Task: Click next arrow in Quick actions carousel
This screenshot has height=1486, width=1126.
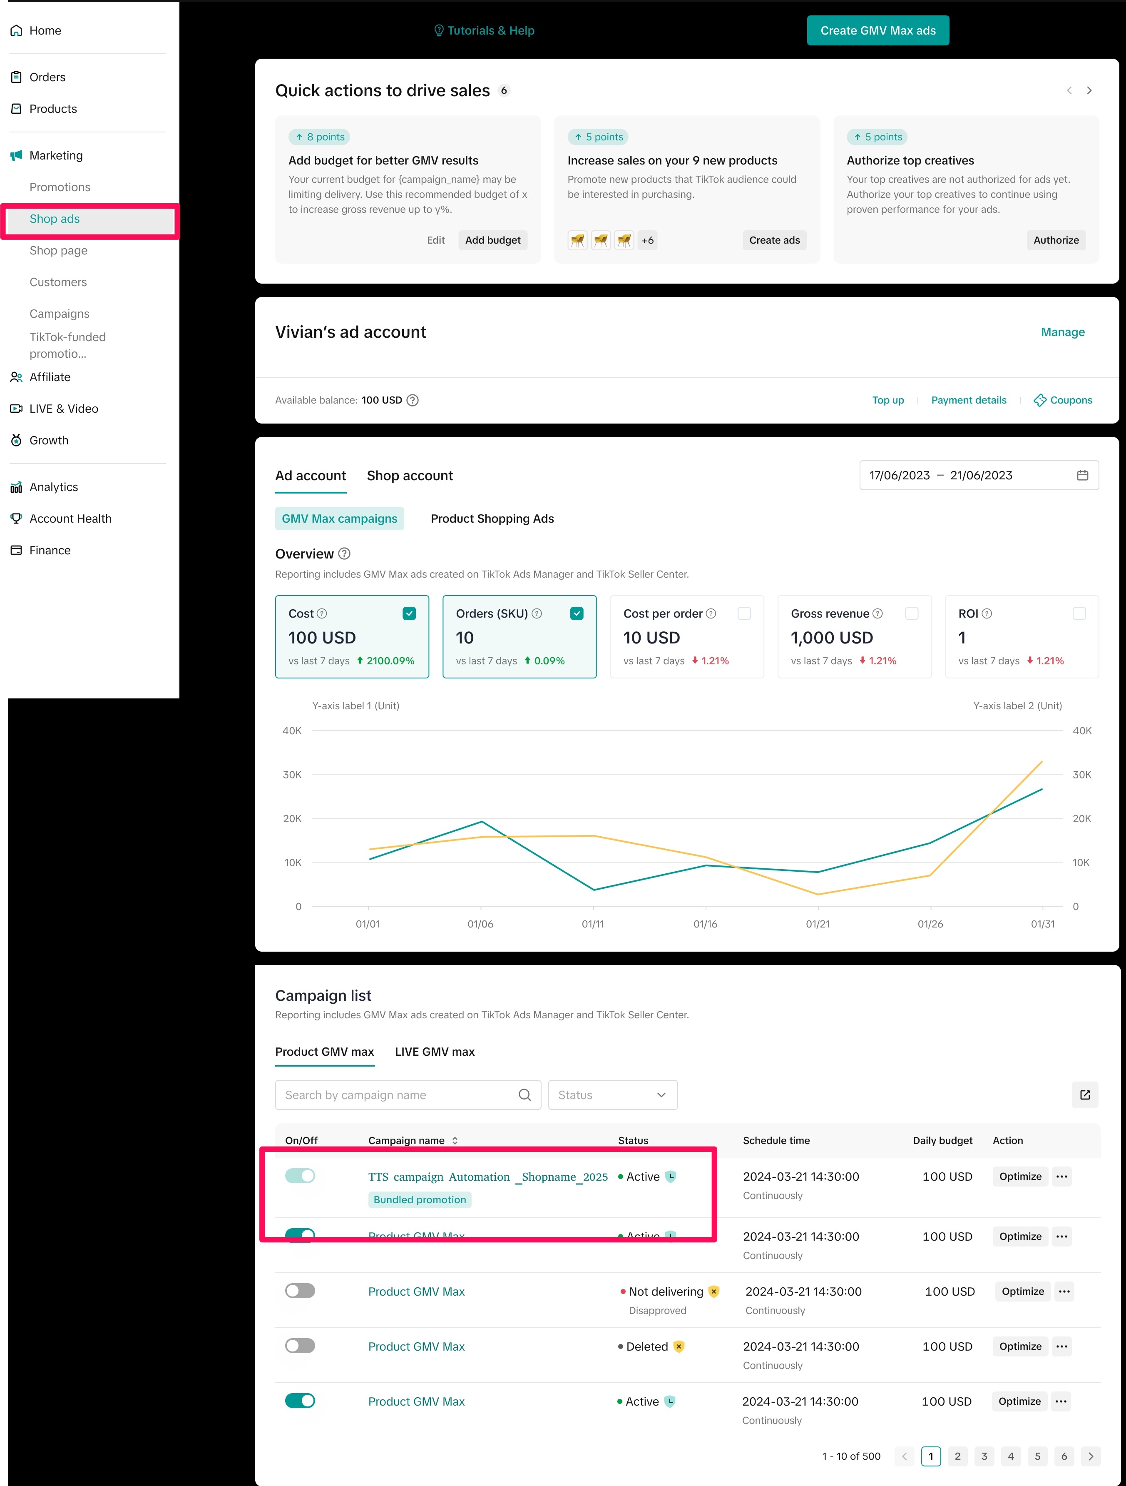Action: pyautogui.click(x=1089, y=90)
